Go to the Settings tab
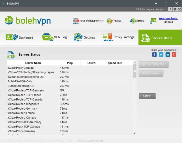The image size is (182, 143). tap(84, 37)
